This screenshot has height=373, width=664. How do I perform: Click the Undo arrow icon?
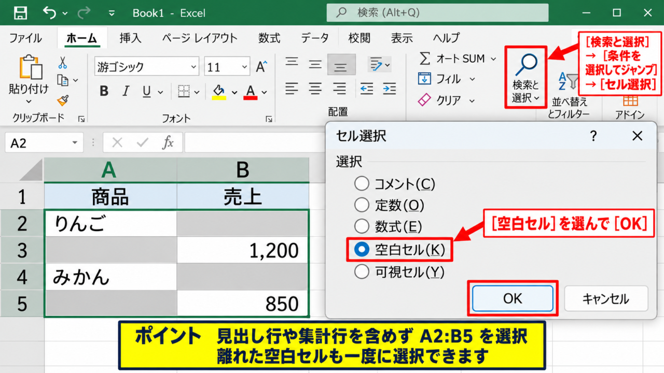pyautogui.click(x=49, y=13)
